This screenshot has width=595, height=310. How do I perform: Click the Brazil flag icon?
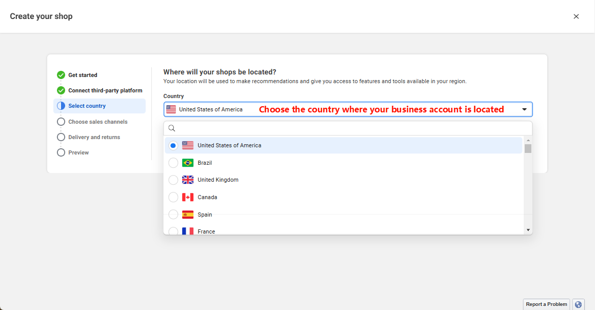(x=188, y=163)
